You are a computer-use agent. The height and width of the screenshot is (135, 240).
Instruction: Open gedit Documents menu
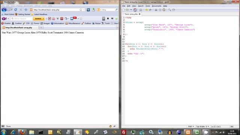(156, 6)
